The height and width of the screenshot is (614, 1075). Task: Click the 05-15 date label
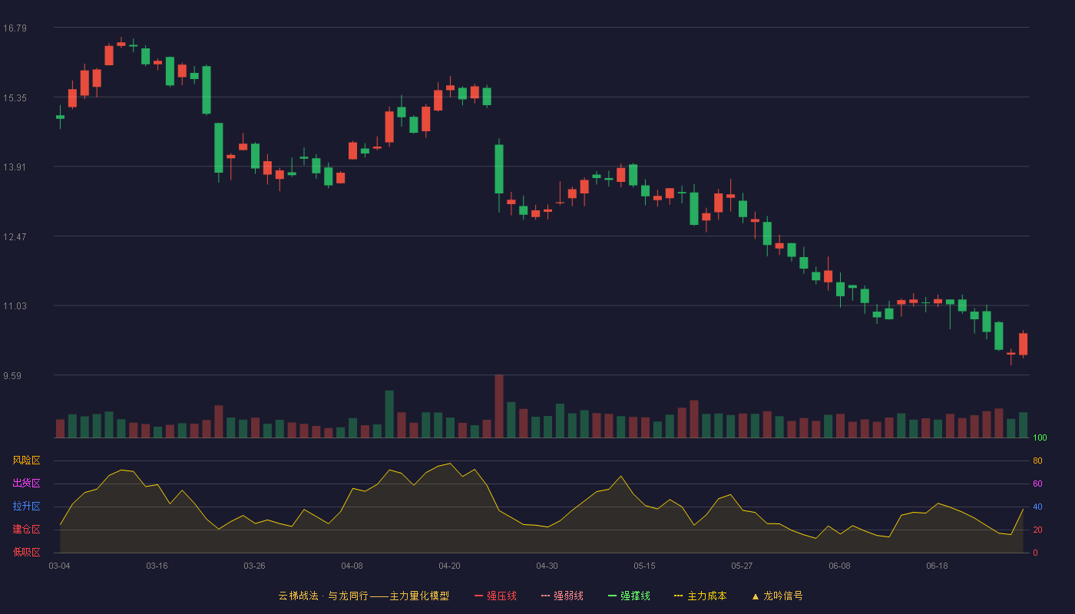click(644, 566)
